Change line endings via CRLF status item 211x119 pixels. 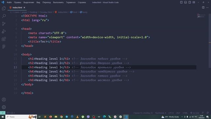(x=178, y=113)
